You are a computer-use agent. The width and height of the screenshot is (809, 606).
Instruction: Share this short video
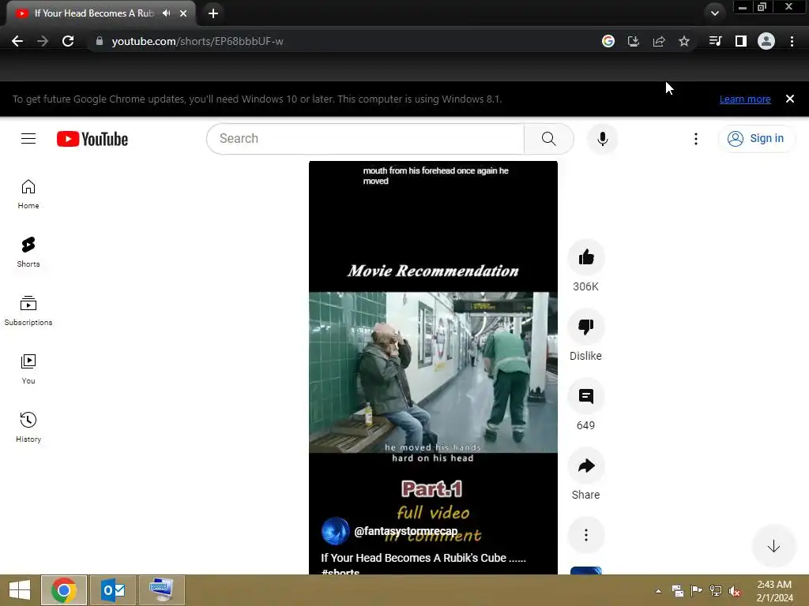coord(585,466)
